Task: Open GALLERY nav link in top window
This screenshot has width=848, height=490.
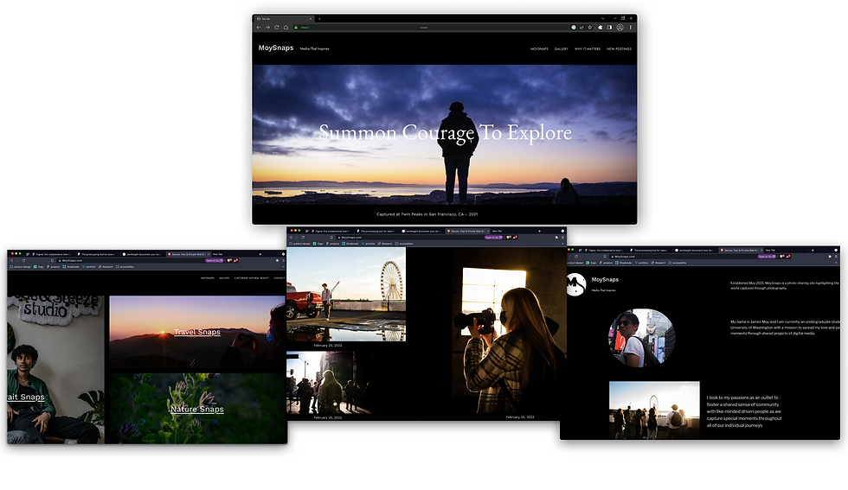Action: coord(562,48)
